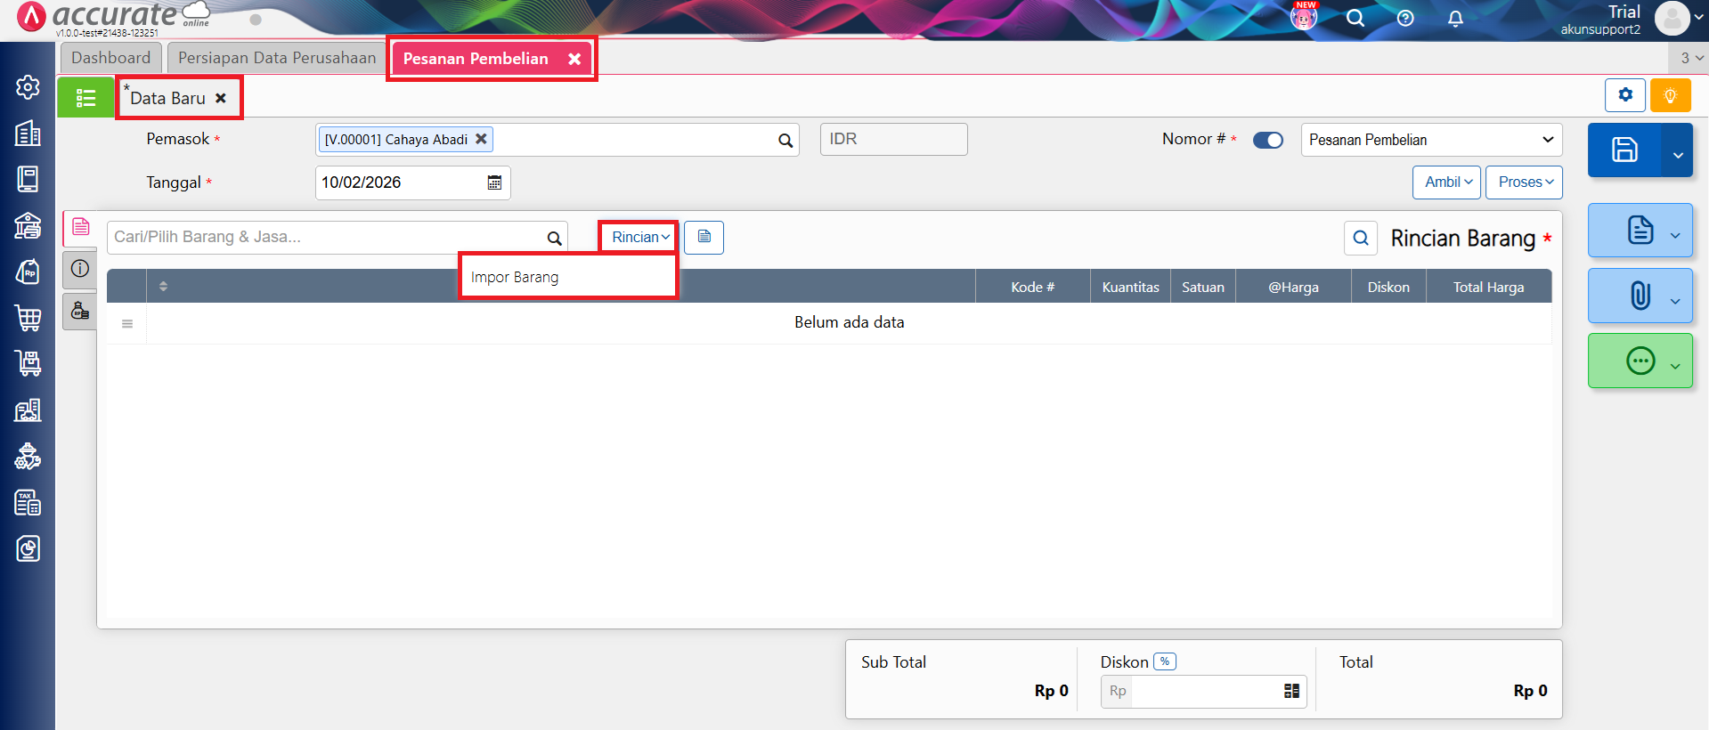Remove the Cahaya Abadi supplier tag
The width and height of the screenshot is (1709, 730).
point(481,139)
